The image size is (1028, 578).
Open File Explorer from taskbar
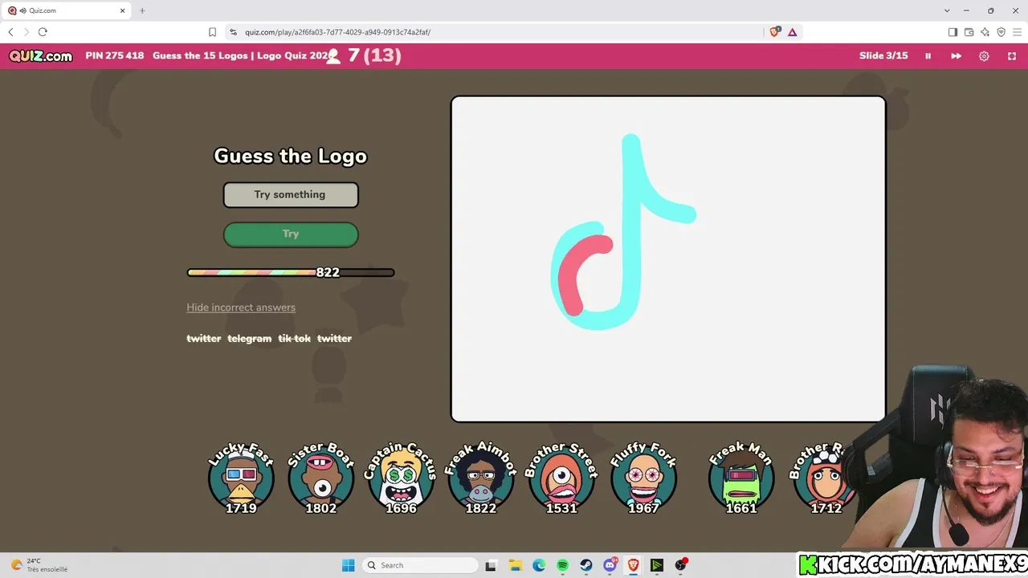[x=515, y=565]
